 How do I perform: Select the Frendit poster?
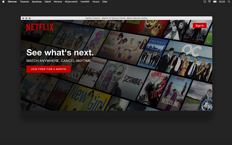(x=153, y=53)
